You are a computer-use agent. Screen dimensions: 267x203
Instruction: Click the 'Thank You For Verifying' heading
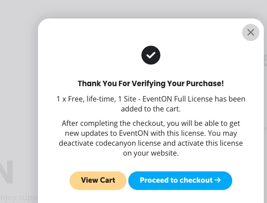[x=151, y=83]
